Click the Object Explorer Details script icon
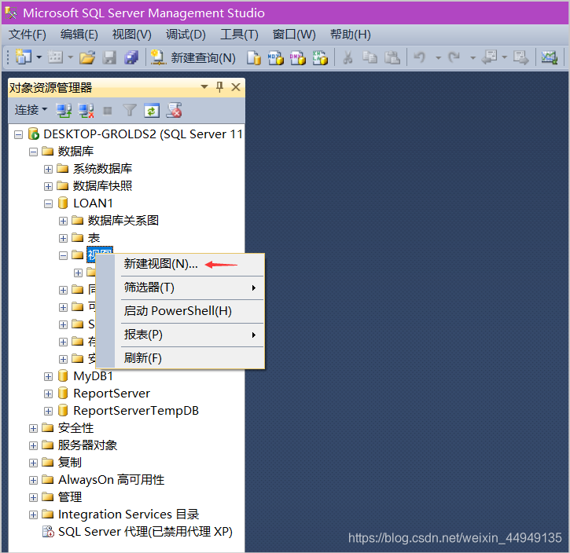The height and width of the screenshot is (553, 570). pyautogui.click(x=174, y=111)
